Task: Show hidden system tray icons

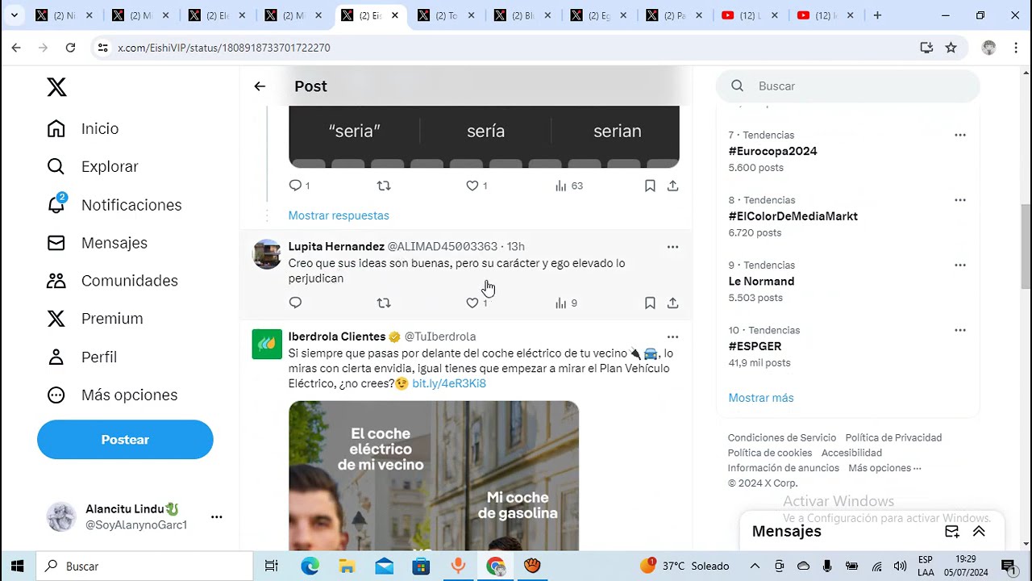Action: pyautogui.click(x=755, y=566)
